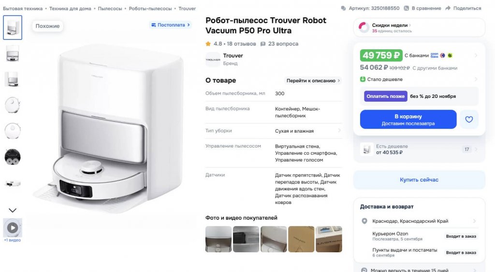Click the Краснодар location pin icon
Viewport: 495px width, 272px height.
(364, 221)
